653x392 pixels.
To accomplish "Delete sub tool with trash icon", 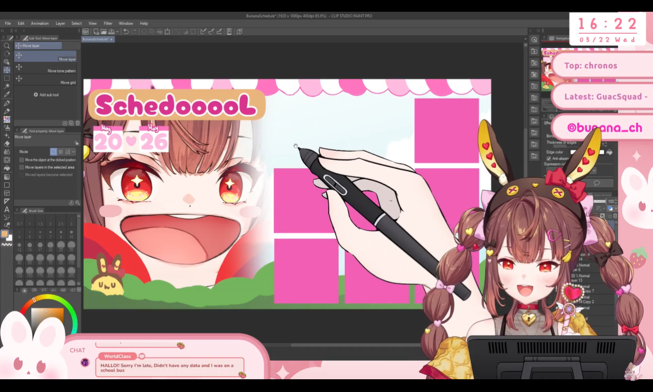I will point(77,123).
